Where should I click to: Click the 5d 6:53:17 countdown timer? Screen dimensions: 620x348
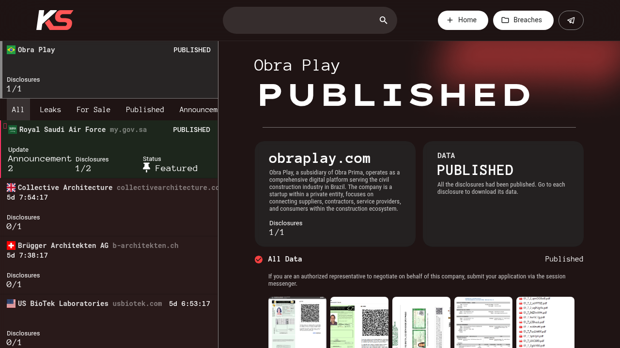[189, 304]
